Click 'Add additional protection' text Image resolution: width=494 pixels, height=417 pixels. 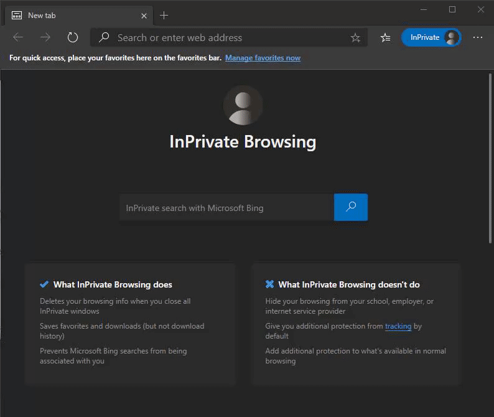pos(356,356)
